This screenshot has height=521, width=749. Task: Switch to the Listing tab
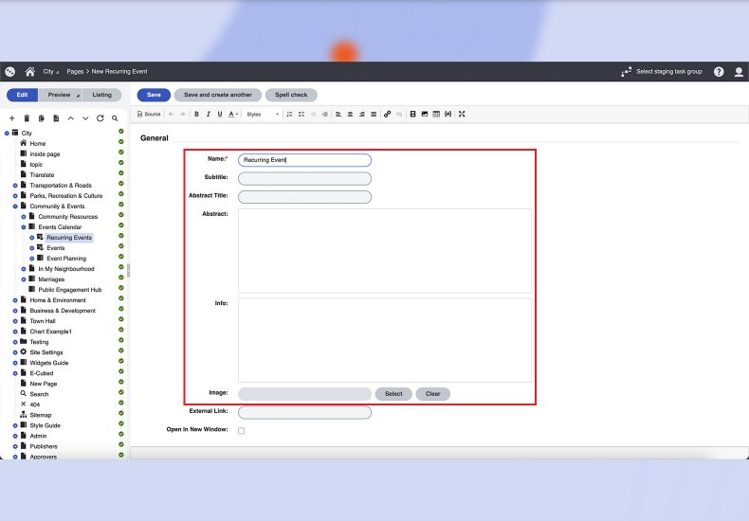[101, 95]
